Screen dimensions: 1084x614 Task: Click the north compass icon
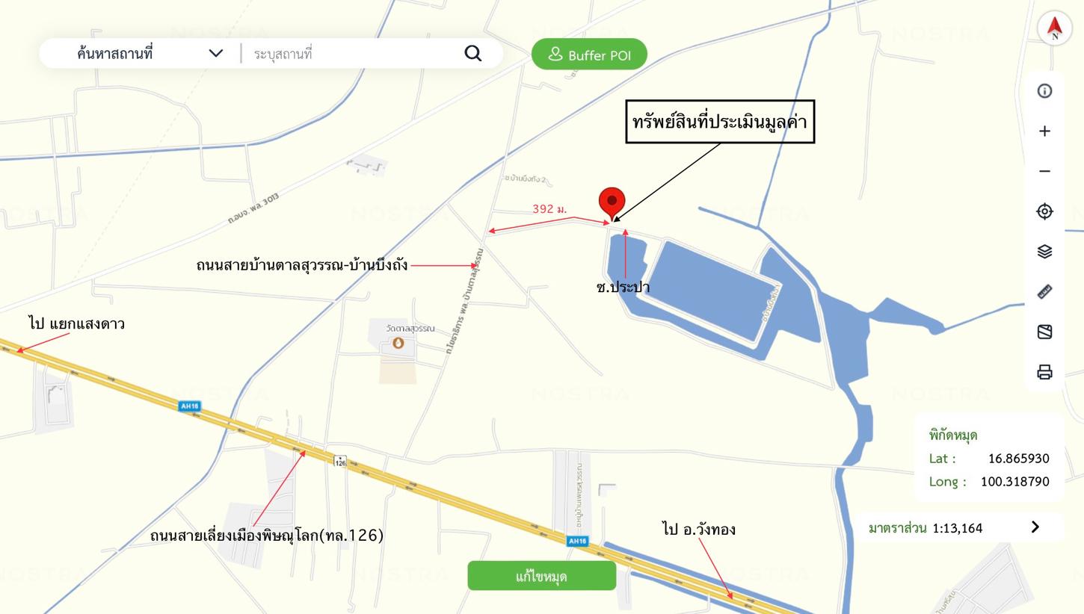[1055, 29]
